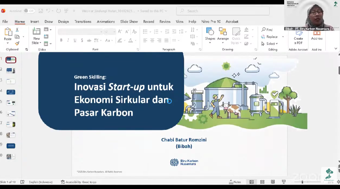Screen dimensions: 340x189
Task: Toggle Bold formatting
Action: (x=61, y=40)
